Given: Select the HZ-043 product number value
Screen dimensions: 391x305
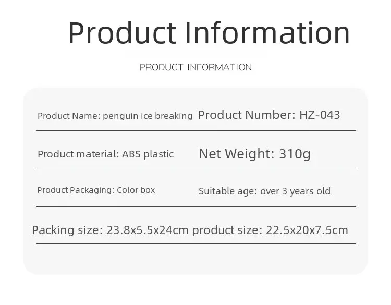Looking at the screenshot, I should tap(320, 115).
